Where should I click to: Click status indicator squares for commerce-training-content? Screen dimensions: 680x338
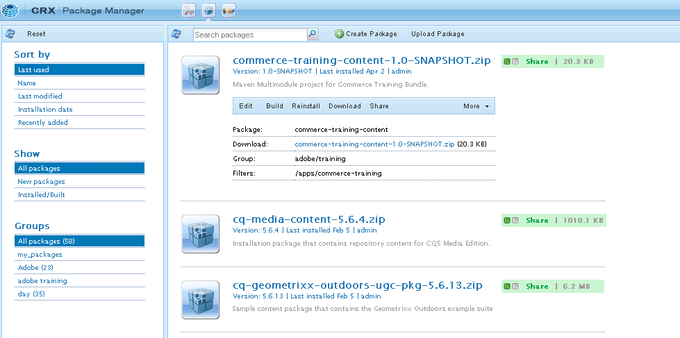pos(511,62)
